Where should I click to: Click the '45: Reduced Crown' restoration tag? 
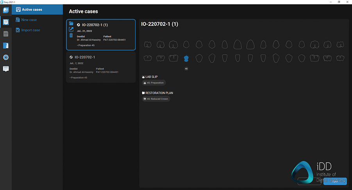(156, 99)
